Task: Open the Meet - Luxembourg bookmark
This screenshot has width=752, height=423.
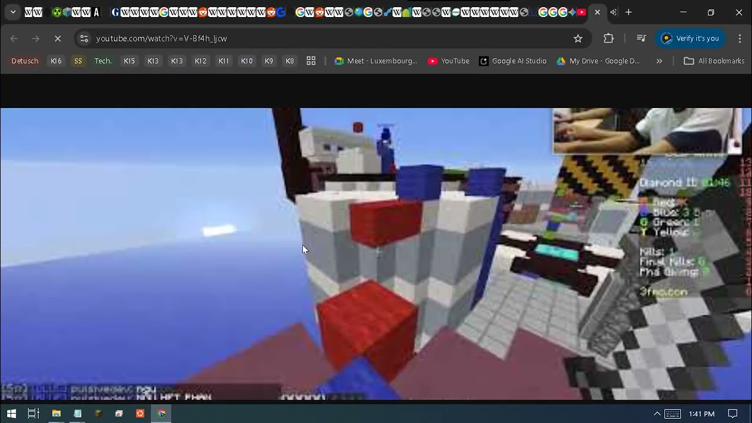Action: pyautogui.click(x=376, y=61)
